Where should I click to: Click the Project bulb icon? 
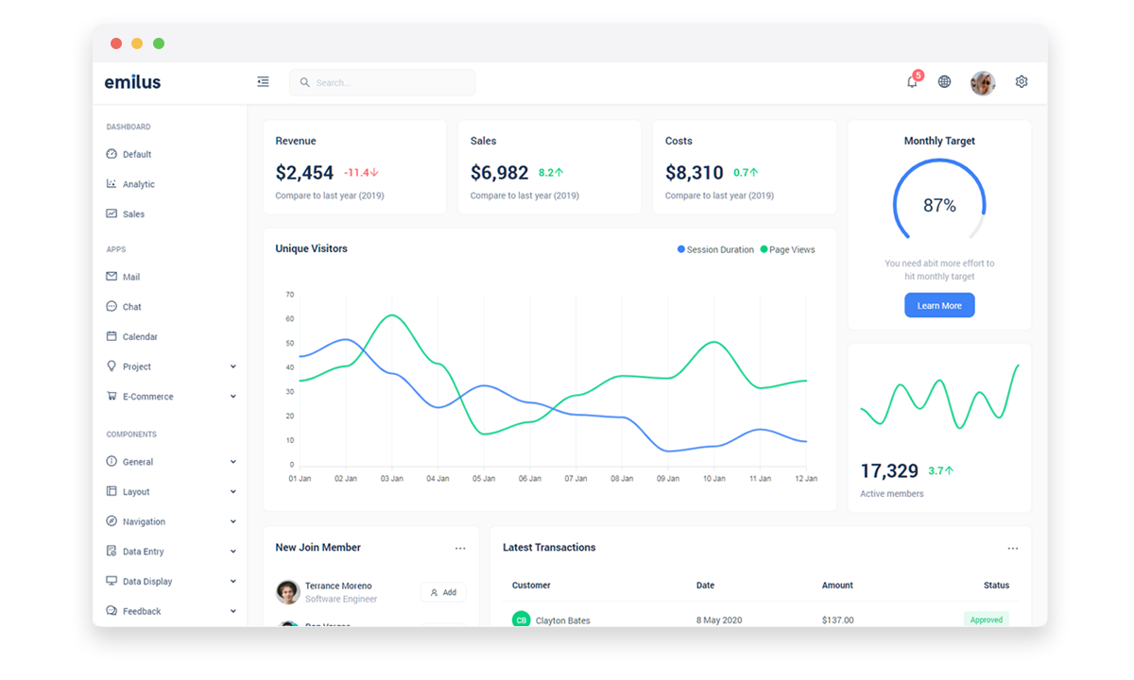pyautogui.click(x=112, y=366)
